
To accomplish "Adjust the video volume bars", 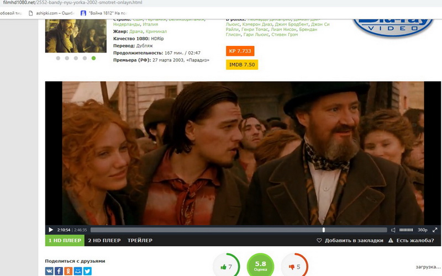I will (x=406, y=230).
